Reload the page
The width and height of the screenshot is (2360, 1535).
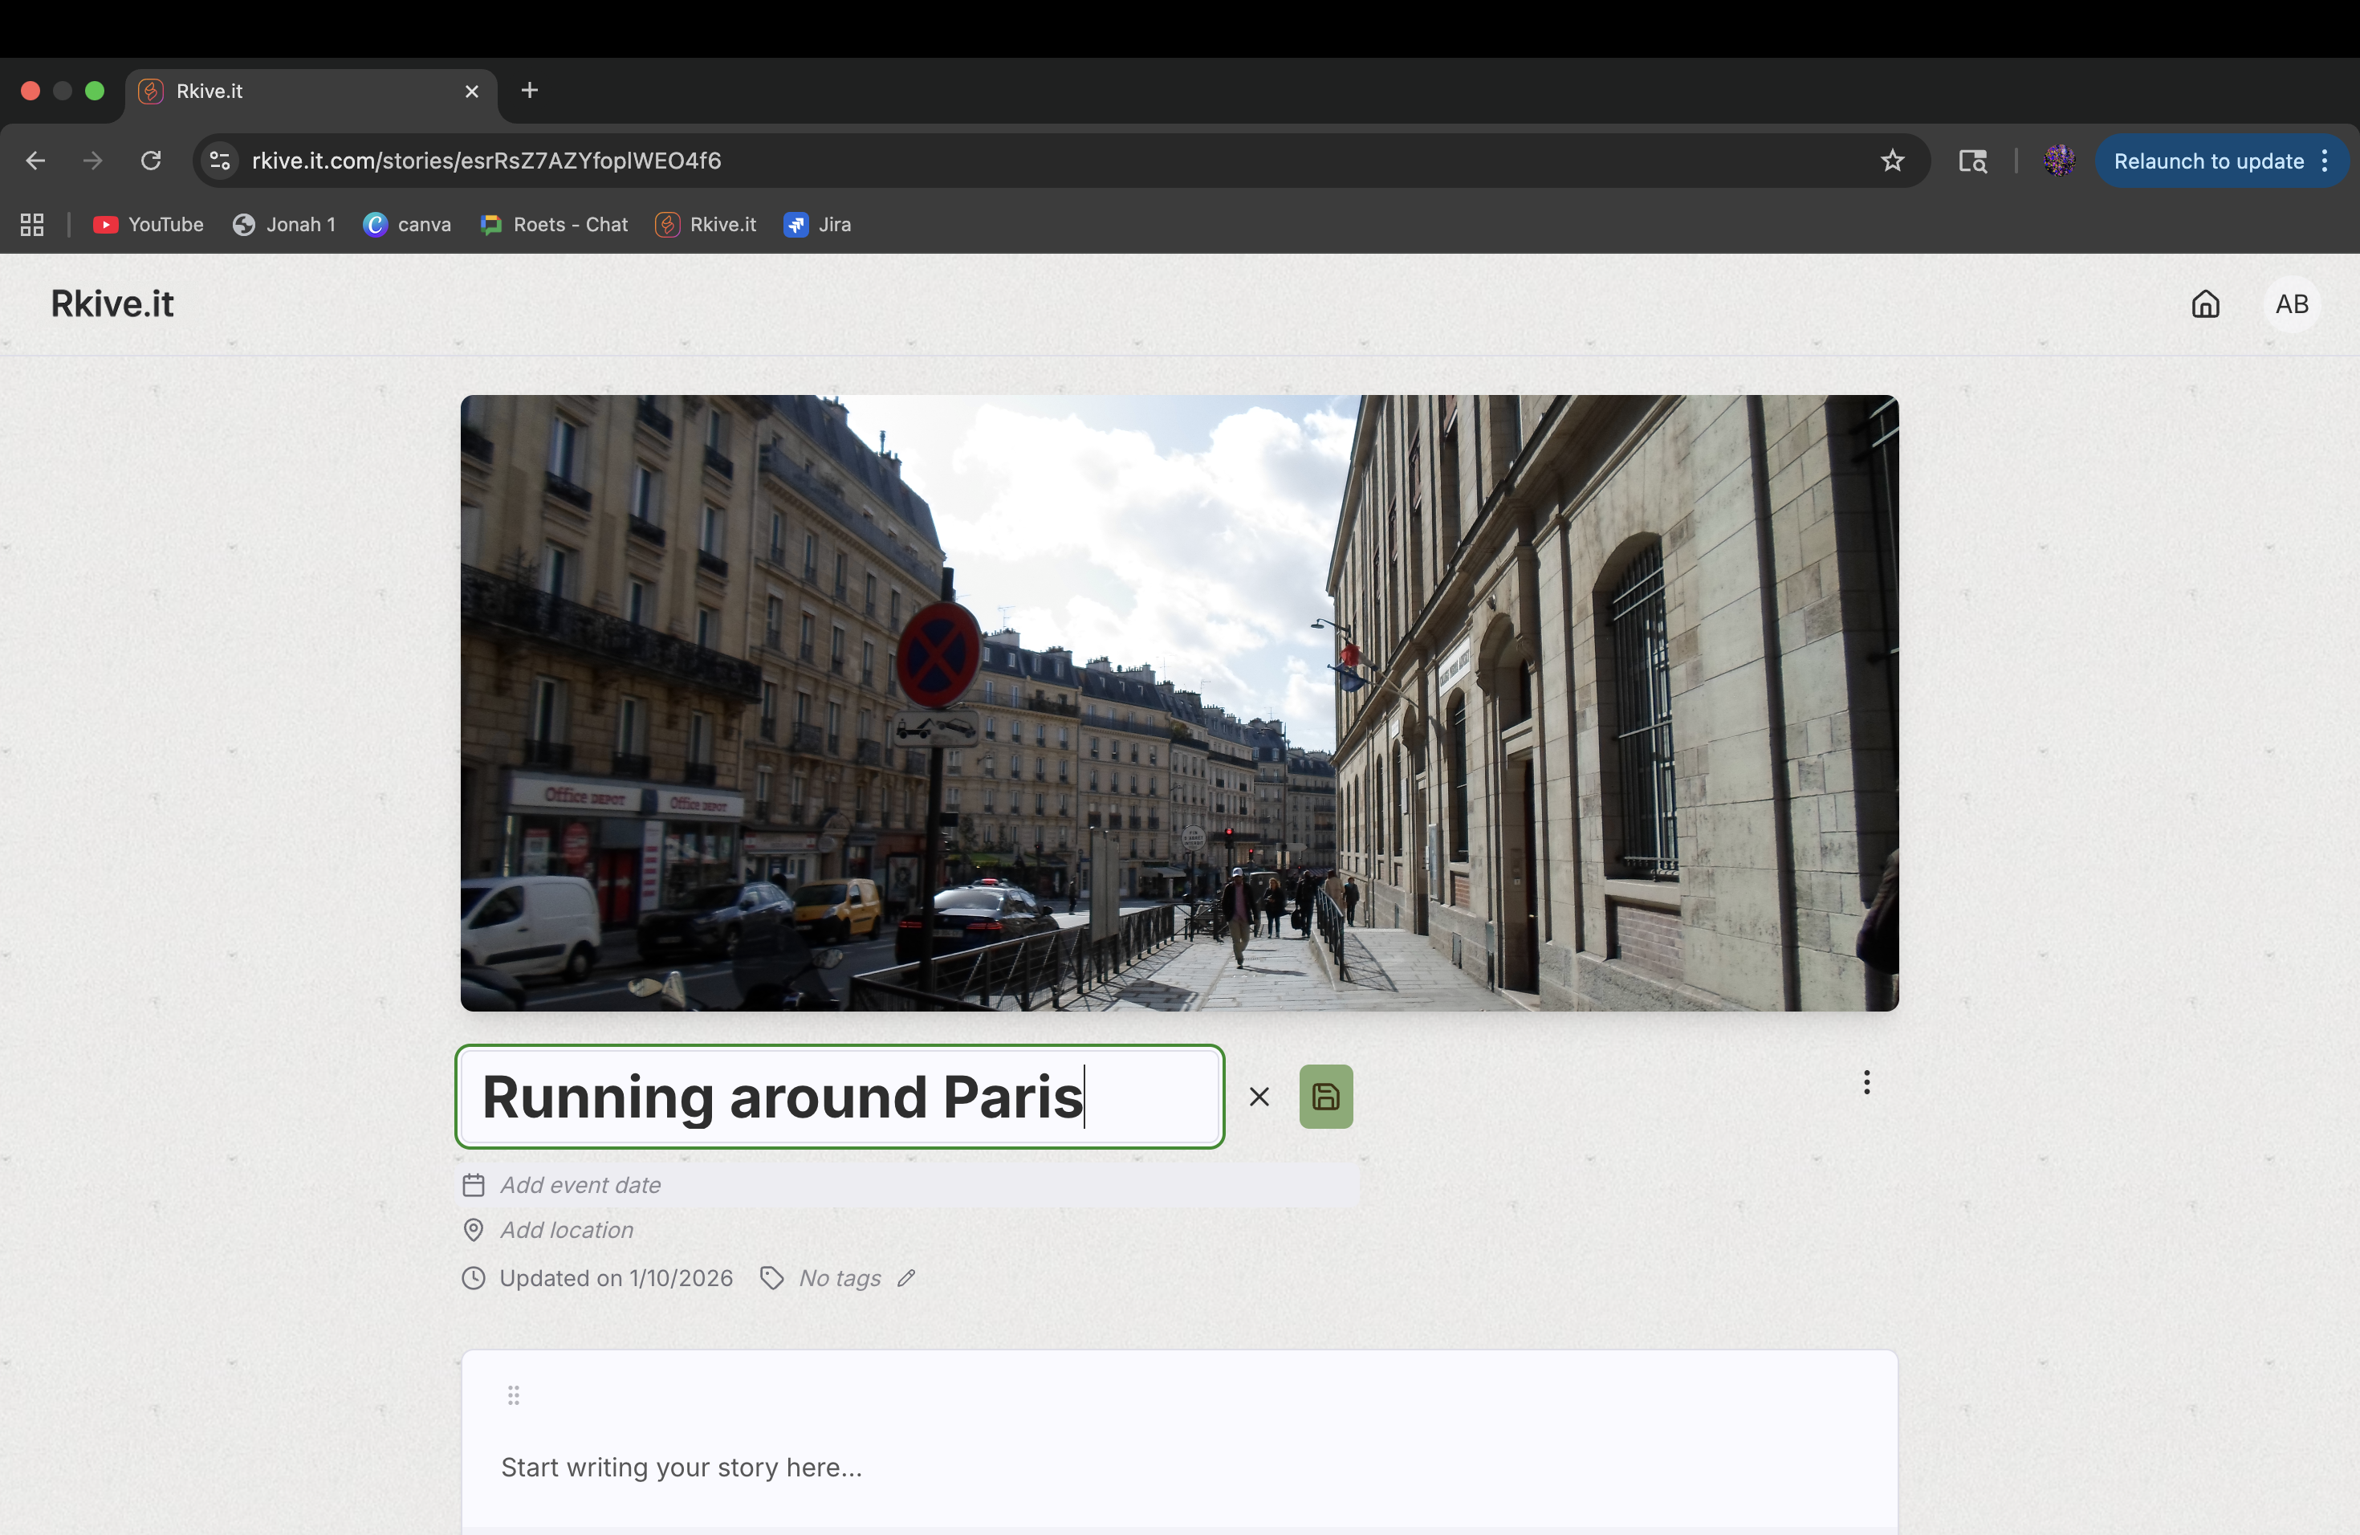coord(151,161)
